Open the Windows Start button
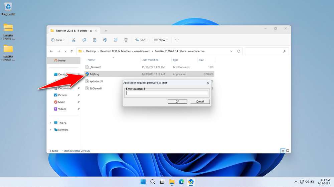Image resolution: width=334 pixels, height=187 pixels. point(143,182)
